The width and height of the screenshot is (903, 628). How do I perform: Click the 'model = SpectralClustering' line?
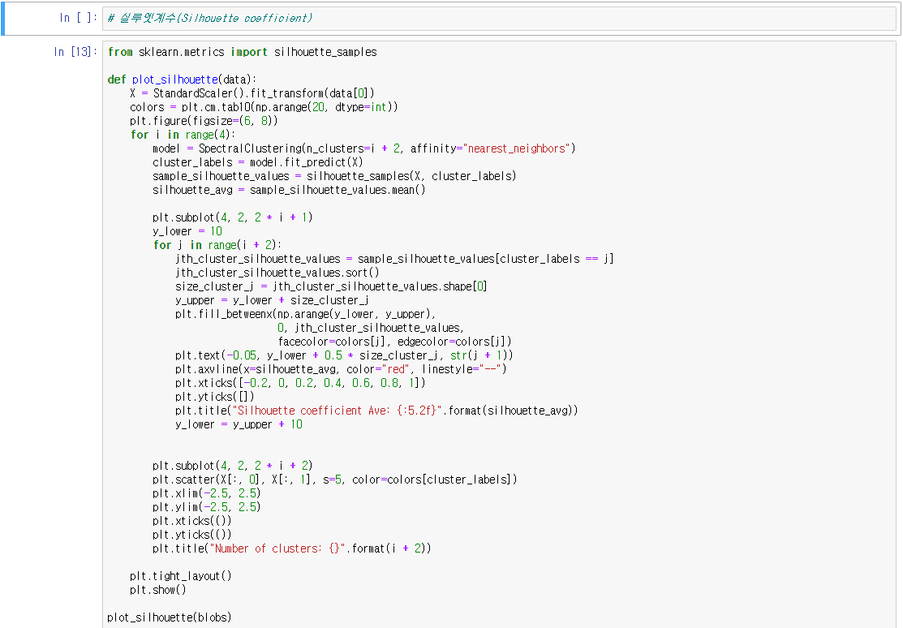(x=364, y=148)
